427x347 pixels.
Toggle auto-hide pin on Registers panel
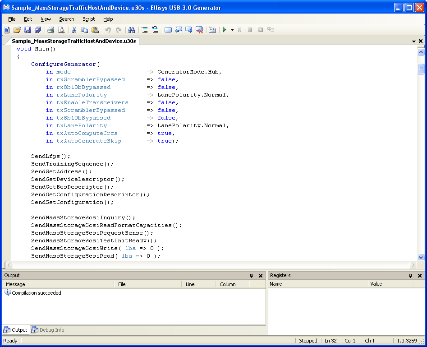pyautogui.click(x=411, y=275)
